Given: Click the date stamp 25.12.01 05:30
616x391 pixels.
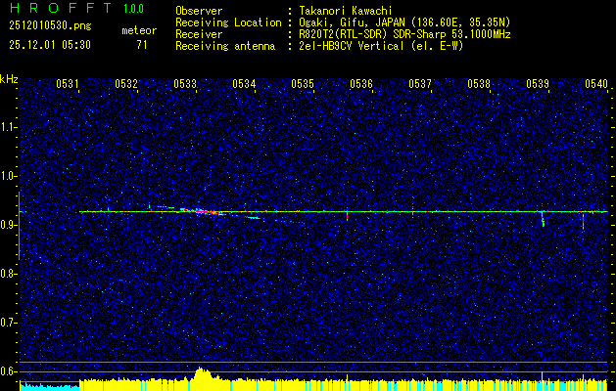Looking at the screenshot, I should pos(50,45).
